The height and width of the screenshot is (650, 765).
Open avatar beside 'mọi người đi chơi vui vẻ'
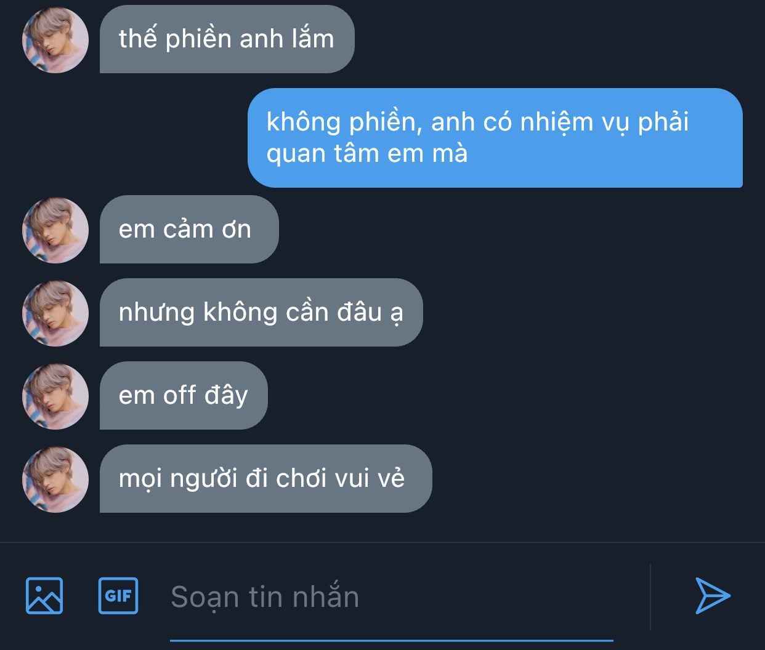click(x=55, y=479)
